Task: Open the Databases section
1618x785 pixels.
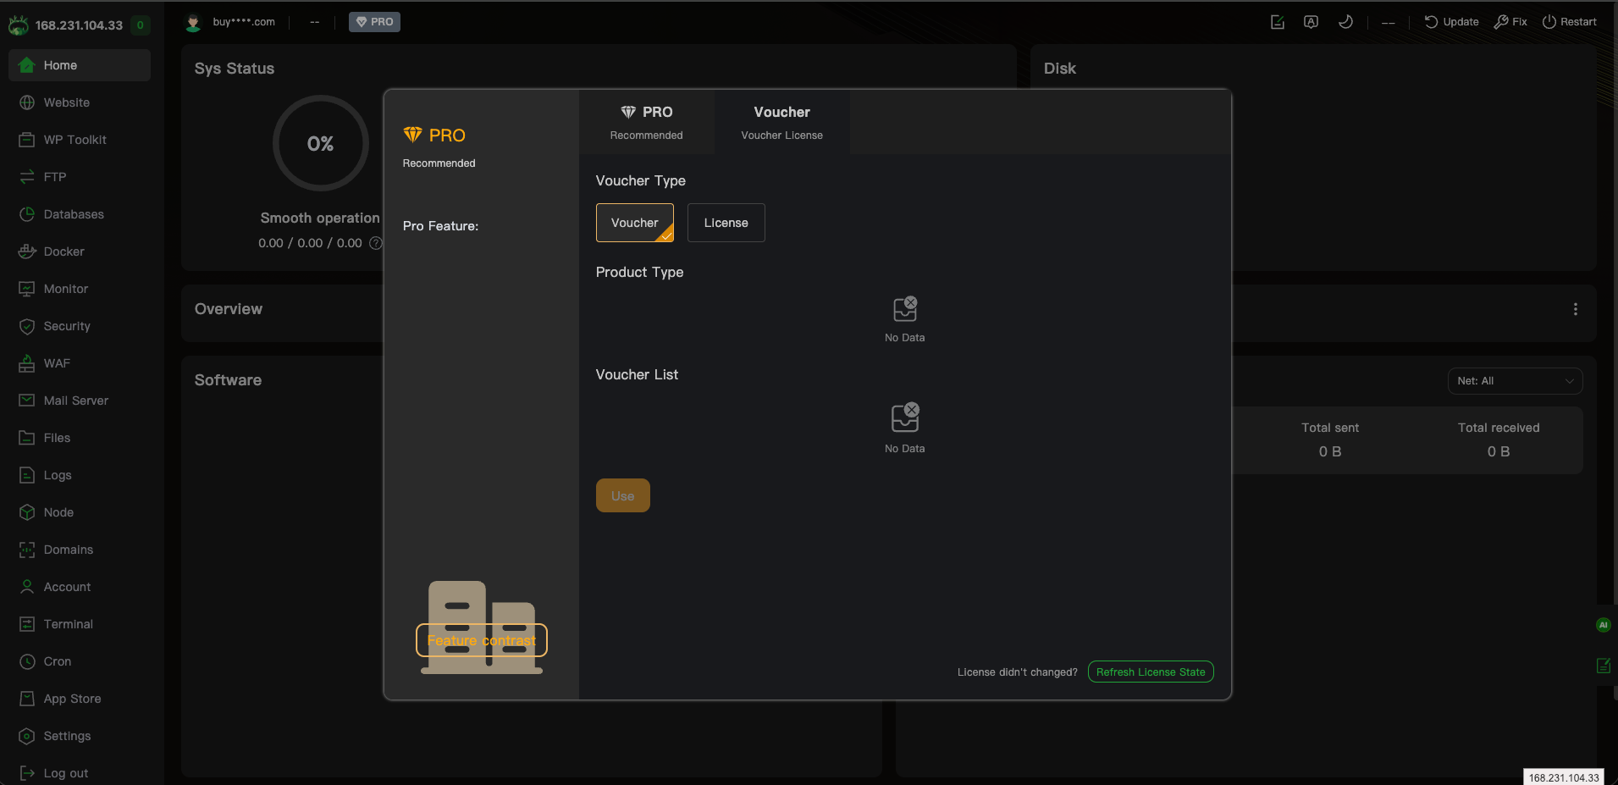Action: coord(80,214)
